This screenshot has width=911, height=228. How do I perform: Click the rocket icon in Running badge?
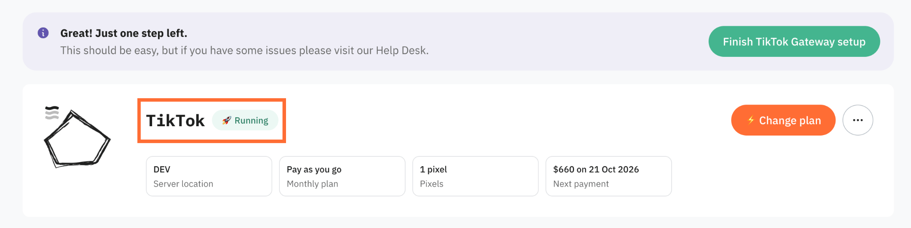pyautogui.click(x=227, y=120)
